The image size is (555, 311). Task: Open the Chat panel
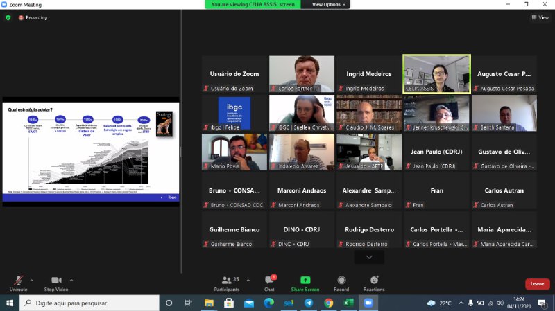[269, 283]
